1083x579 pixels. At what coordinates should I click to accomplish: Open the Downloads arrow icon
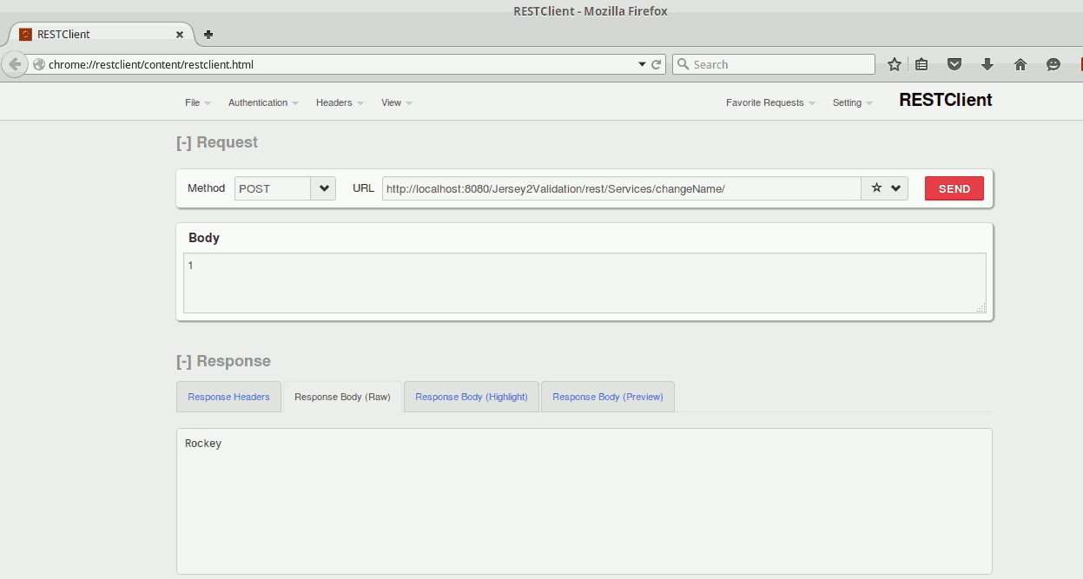tap(987, 64)
